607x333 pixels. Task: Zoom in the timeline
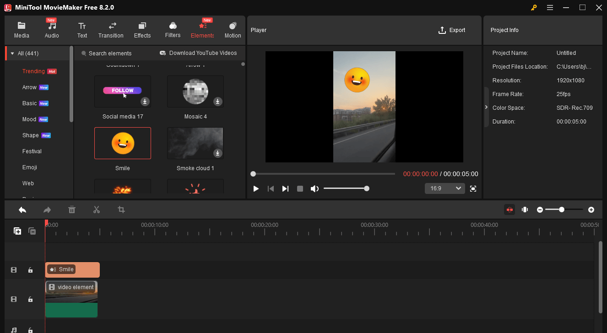point(591,209)
